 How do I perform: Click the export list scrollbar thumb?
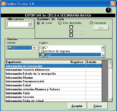click(110, 66)
